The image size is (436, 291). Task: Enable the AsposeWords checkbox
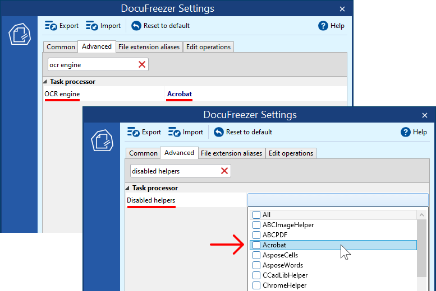[x=256, y=265]
